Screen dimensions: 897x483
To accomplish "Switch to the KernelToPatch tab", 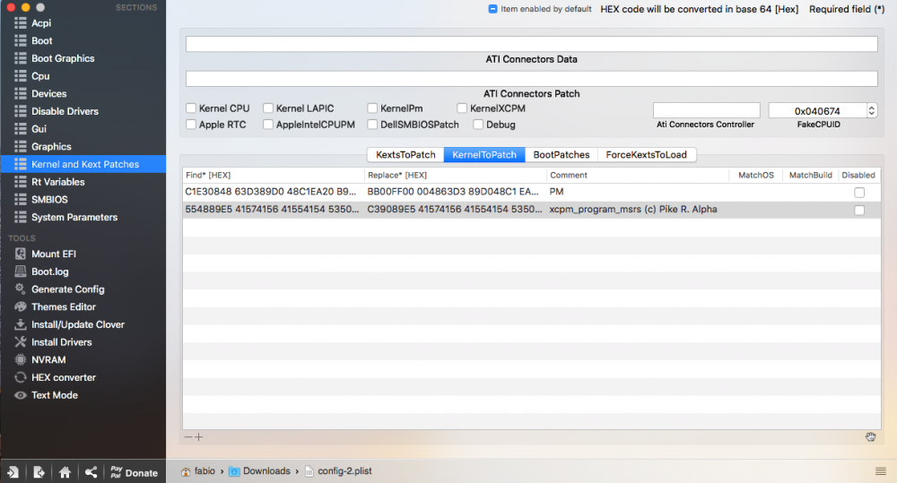I will coord(484,155).
